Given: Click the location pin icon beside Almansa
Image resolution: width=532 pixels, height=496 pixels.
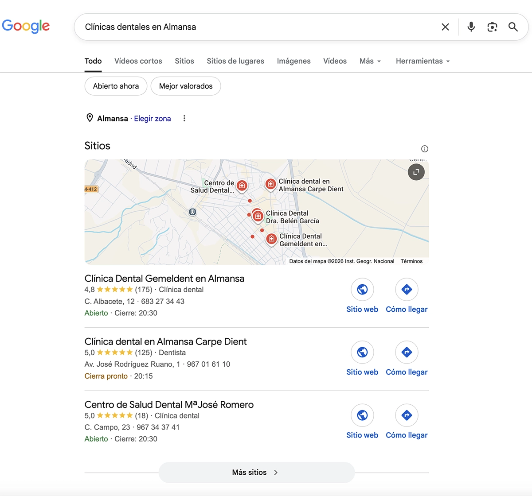Looking at the screenshot, I should [90, 118].
